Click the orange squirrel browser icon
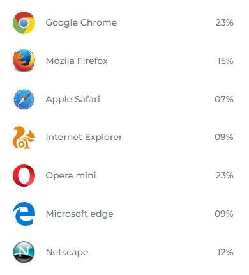The width and height of the screenshot is (249, 275). pyautogui.click(x=24, y=137)
